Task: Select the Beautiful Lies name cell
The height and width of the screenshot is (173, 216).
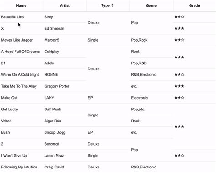Action: point(21,17)
